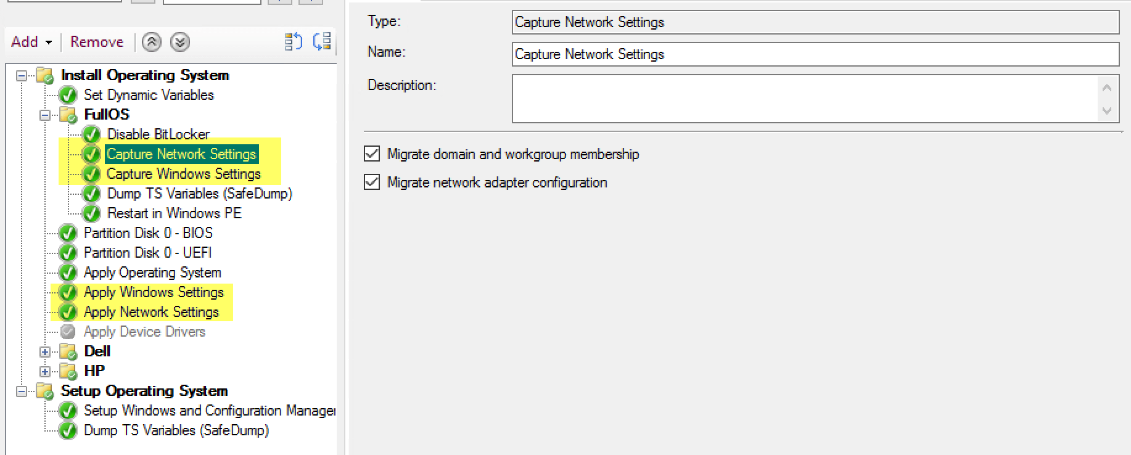Click the Description scrollbar down arrow
The height and width of the screenshot is (455, 1131).
1106,111
